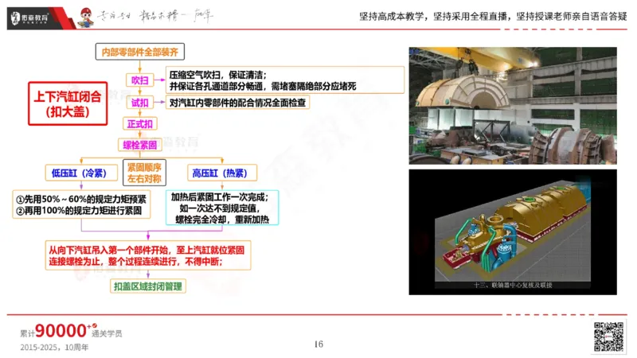Click '2015-2025，10周年' footer text
This screenshot has width=637, height=358.
[x=54, y=348]
